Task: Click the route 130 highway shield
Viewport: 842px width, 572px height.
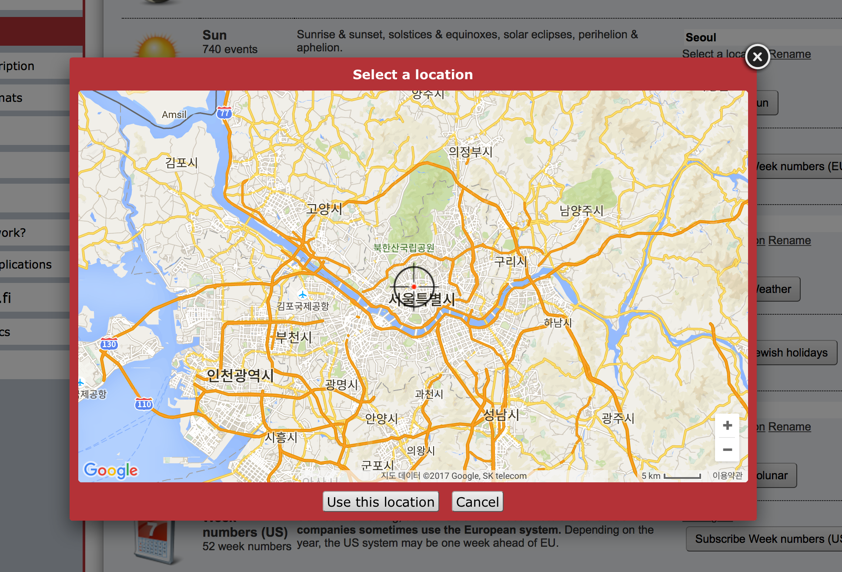Action: tap(109, 344)
